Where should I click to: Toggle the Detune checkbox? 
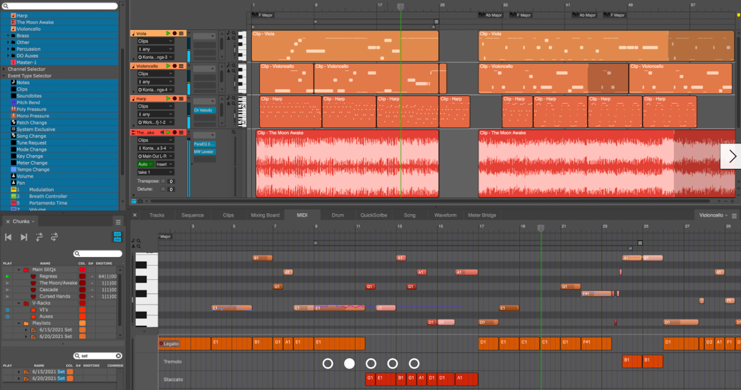163,189
